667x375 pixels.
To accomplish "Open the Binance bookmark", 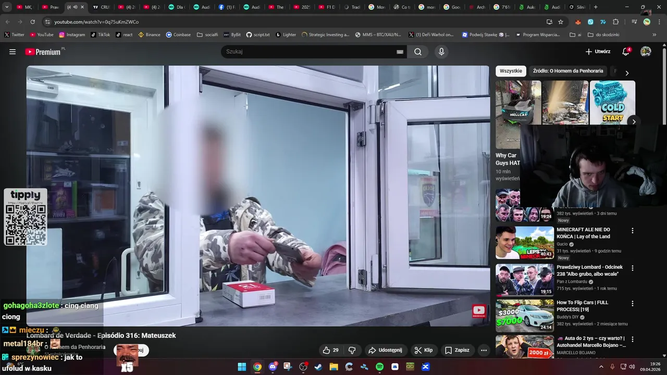I will coord(150,35).
